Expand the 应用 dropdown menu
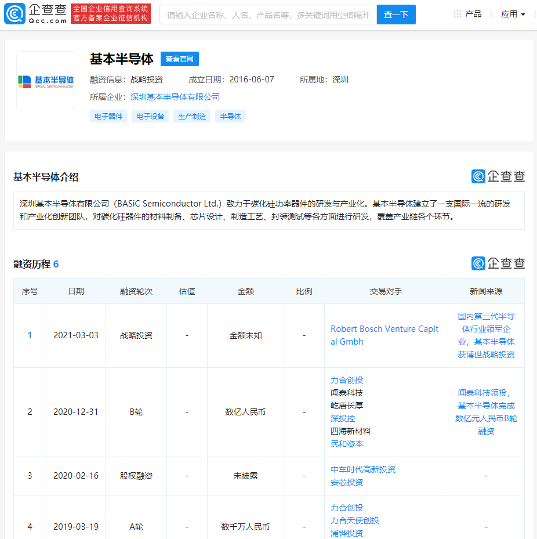Image resolution: width=537 pixels, height=539 pixels. (513, 14)
